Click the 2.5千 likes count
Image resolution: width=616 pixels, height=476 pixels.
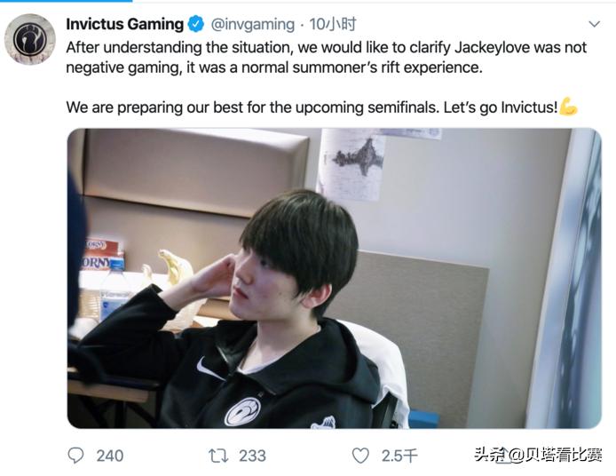point(399,456)
